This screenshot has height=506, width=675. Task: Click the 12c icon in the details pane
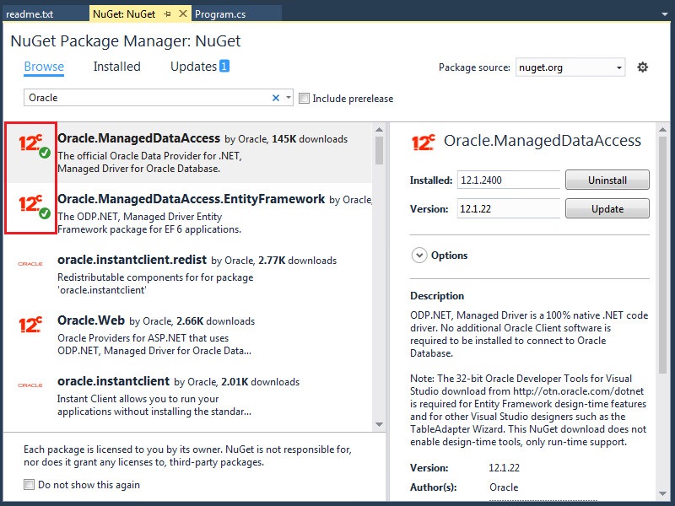(x=422, y=141)
